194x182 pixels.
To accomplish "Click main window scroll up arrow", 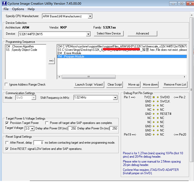I will [x=191, y=15].
